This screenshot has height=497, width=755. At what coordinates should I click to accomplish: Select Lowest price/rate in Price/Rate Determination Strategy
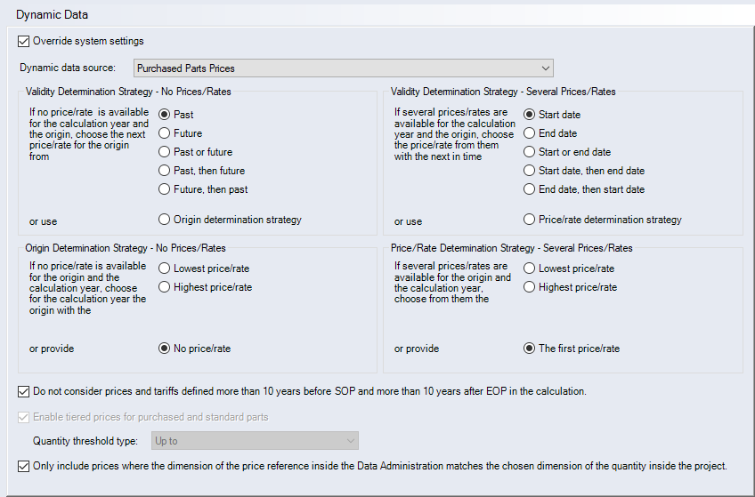tap(530, 269)
